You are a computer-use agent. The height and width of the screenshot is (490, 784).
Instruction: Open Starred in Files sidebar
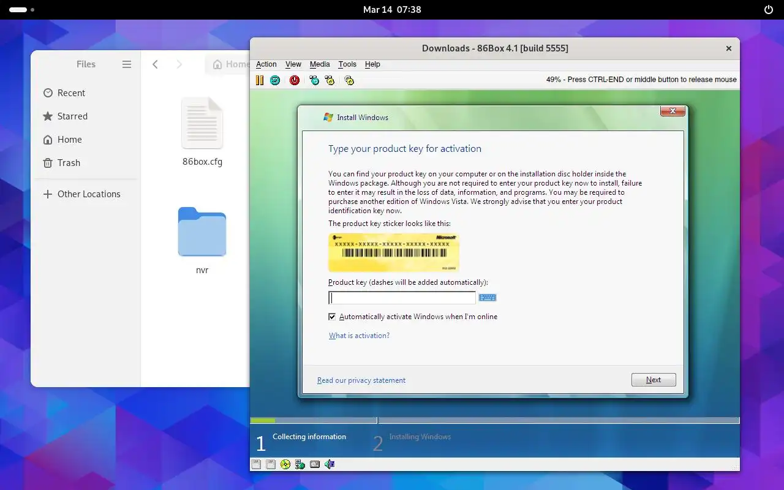pos(86,116)
